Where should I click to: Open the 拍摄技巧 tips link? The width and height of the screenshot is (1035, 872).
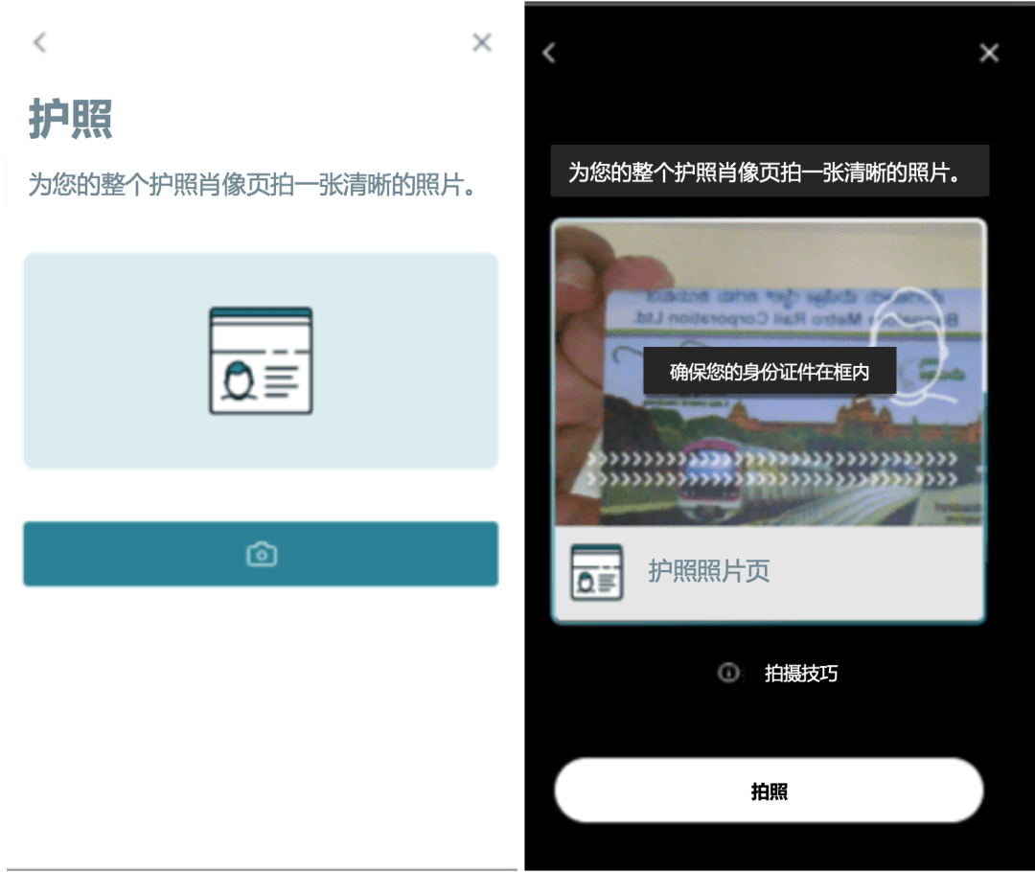pyautogui.click(x=800, y=673)
